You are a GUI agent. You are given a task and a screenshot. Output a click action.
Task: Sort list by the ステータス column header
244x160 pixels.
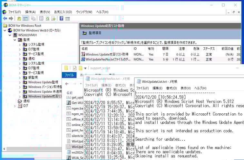[209, 49]
